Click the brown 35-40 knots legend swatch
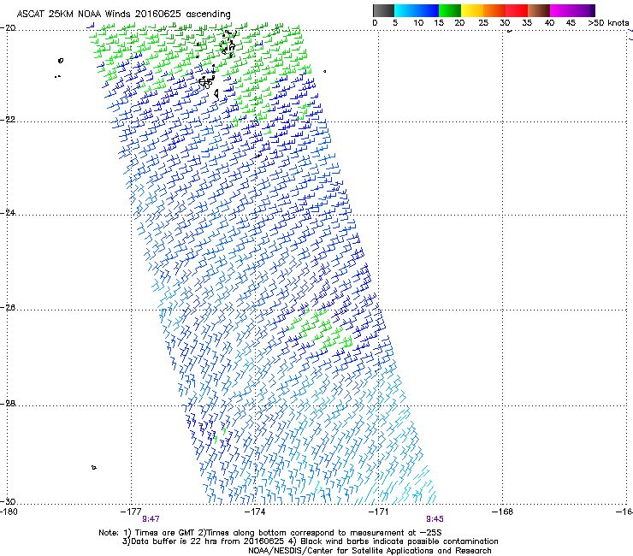Viewport: 633px width, 556px height. (539, 10)
